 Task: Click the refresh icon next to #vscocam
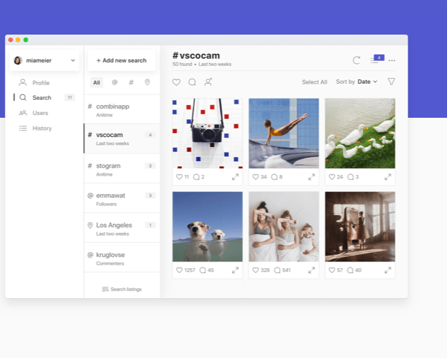click(x=356, y=61)
